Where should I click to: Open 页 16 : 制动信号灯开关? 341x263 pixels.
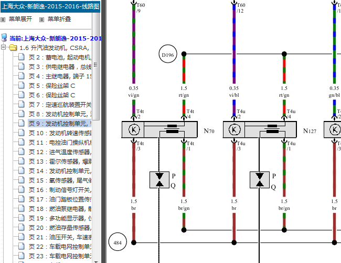pos(60,190)
